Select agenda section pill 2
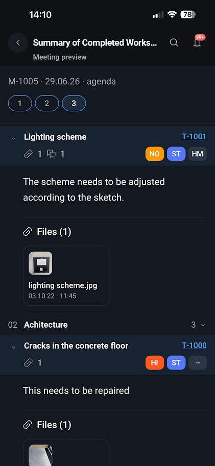215x466 pixels. tap(47, 104)
